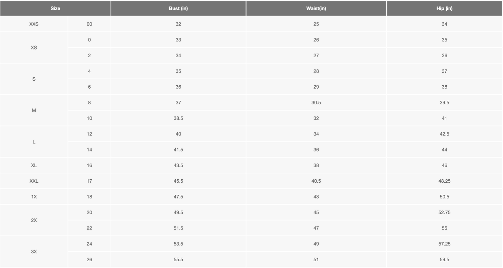Select the 40.5 waist measurement

pyautogui.click(x=316, y=181)
